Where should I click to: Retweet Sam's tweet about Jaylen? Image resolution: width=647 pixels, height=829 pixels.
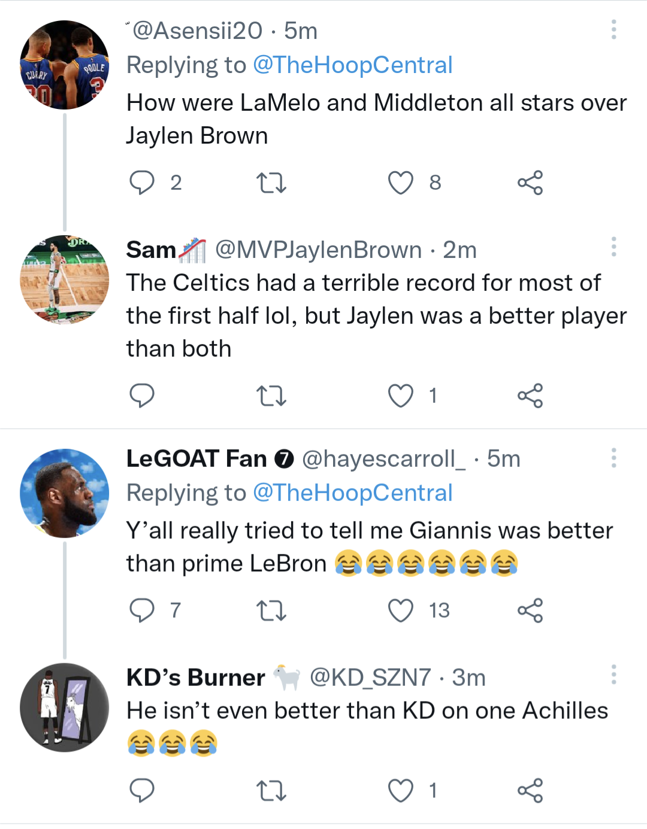(271, 396)
